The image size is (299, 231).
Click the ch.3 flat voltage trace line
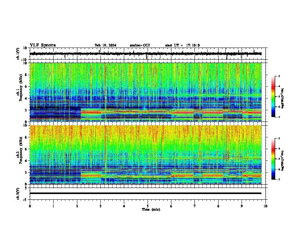145,193
